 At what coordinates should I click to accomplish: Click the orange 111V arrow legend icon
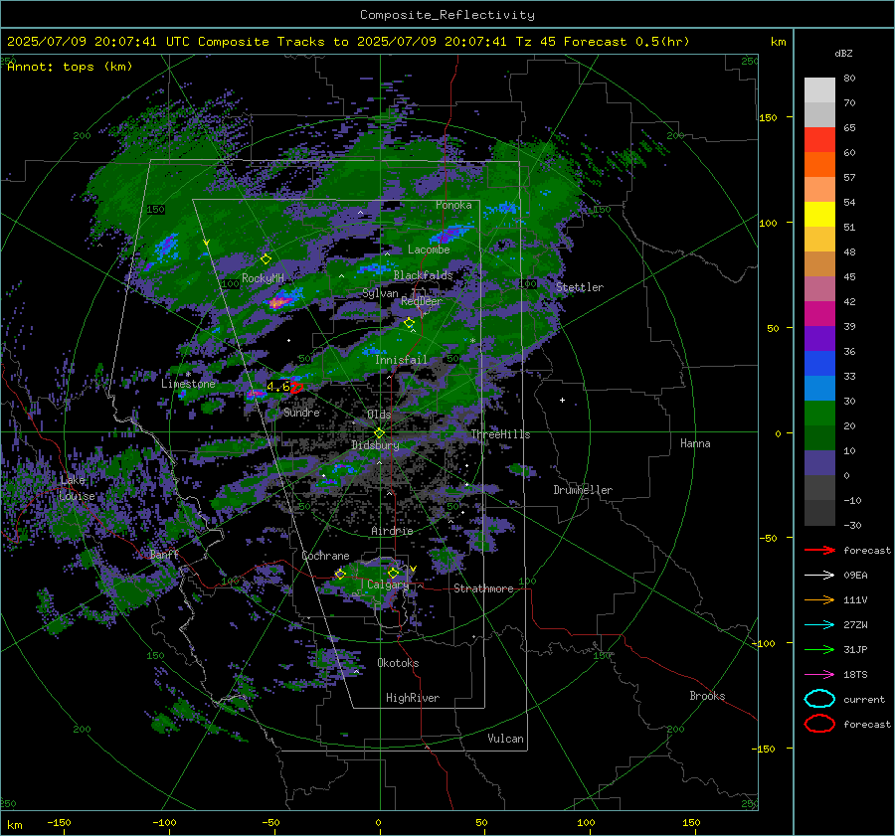pyautogui.click(x=819, y=599)
